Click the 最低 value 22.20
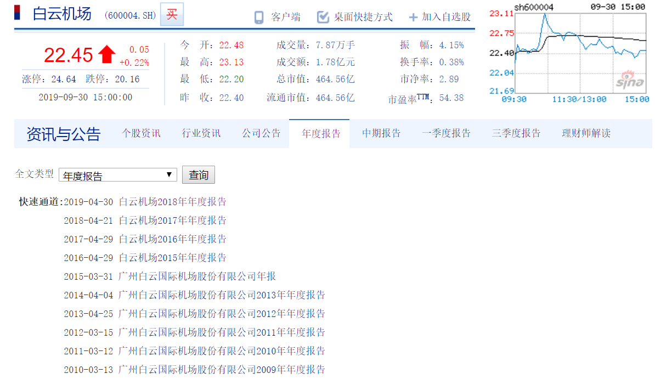 231,80
